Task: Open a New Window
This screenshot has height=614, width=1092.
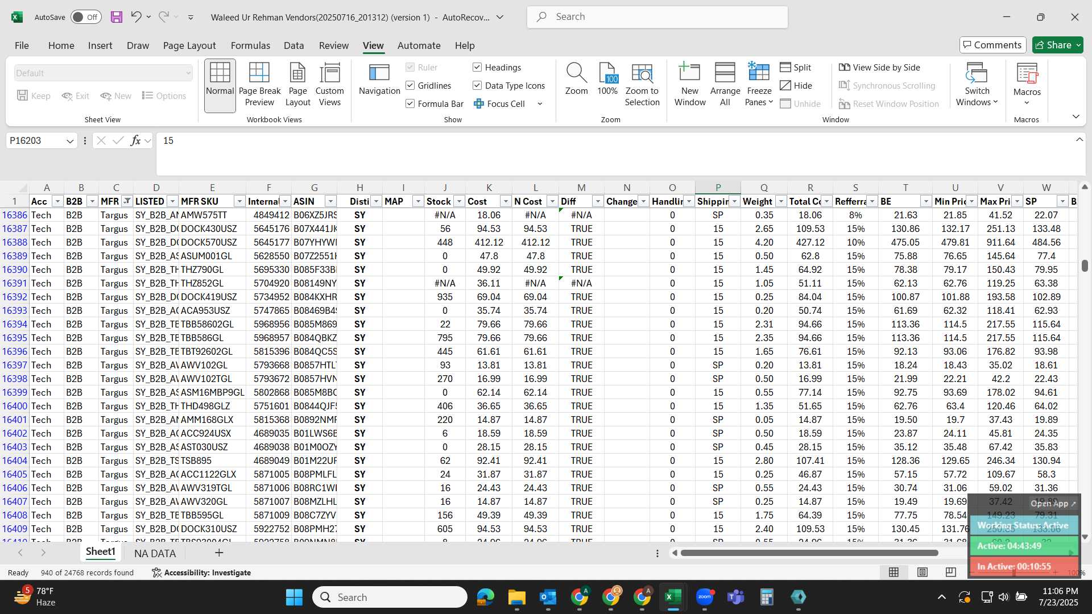Action: [x=690, y=85]
